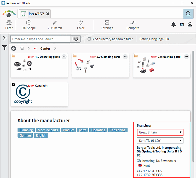Viewport: 196px width, 178px height.
Task: Click the PARTsolutions app icon in title bar
Action: (3, 3)
